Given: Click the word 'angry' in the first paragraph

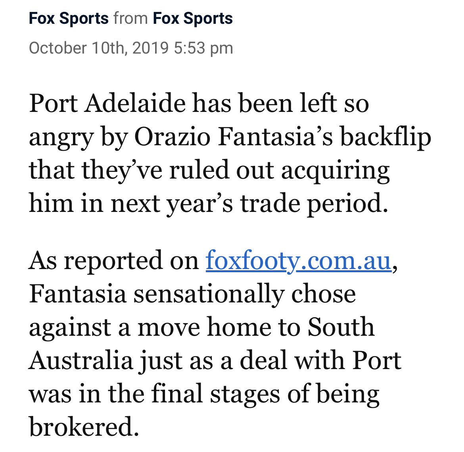Looking at the screenshot, I should (61, 138).
